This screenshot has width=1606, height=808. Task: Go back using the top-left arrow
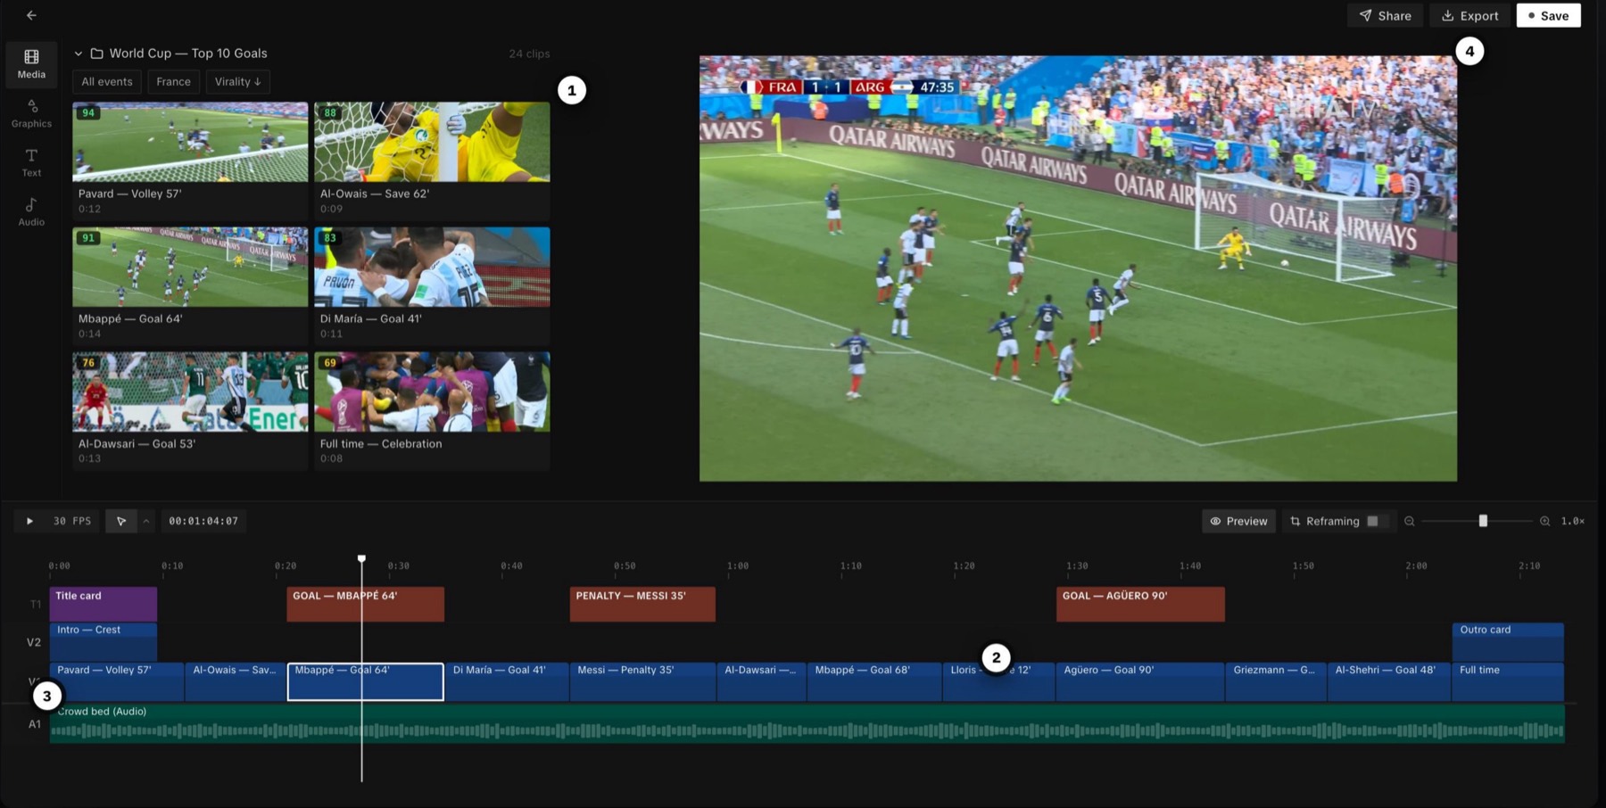click(31, 15)
